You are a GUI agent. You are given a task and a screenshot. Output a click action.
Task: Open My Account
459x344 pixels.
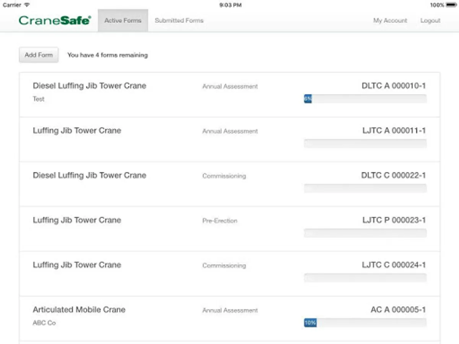click(390, 21)
